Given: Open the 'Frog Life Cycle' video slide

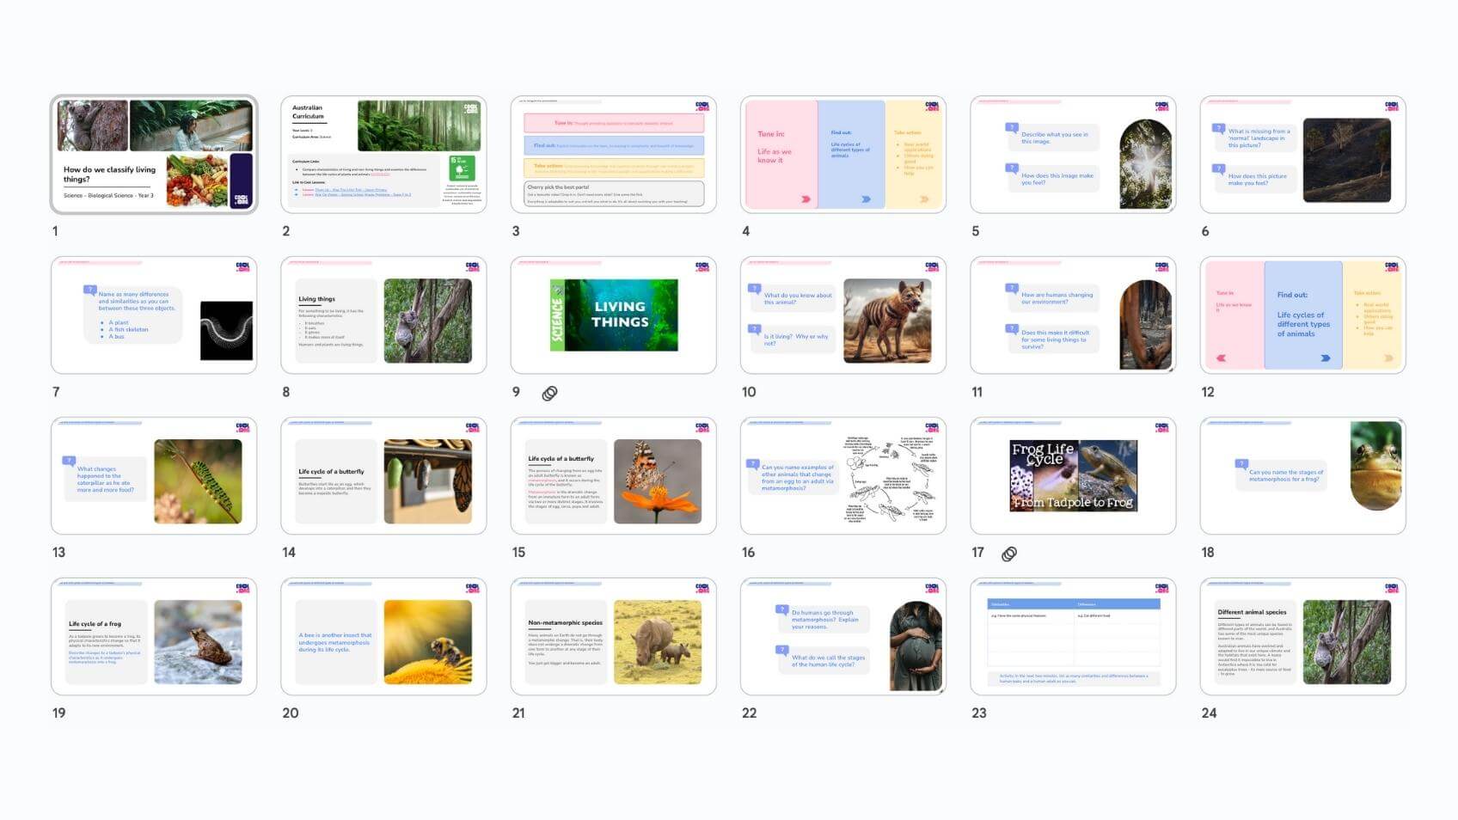Looking at the screenshot, I should click(x=1073, y=476).
